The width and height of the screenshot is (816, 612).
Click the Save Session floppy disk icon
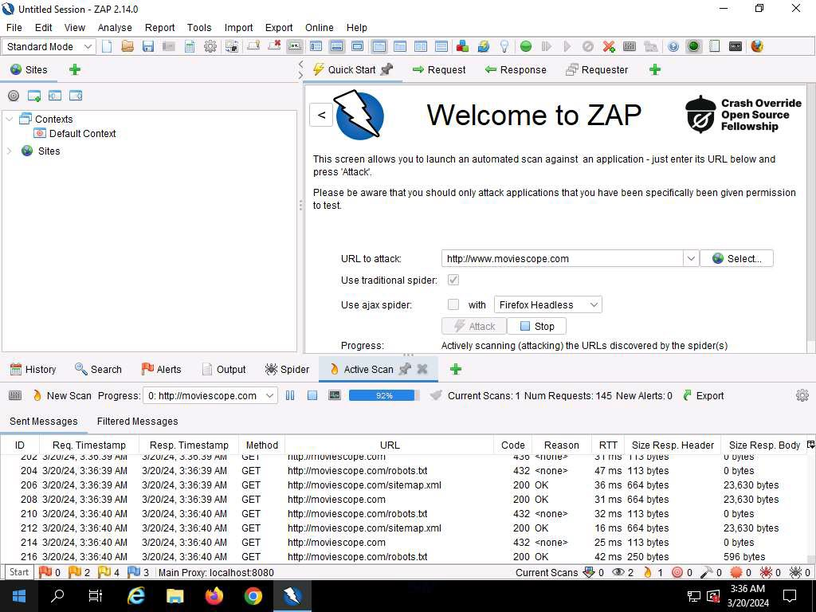click(x=148, y=46)
